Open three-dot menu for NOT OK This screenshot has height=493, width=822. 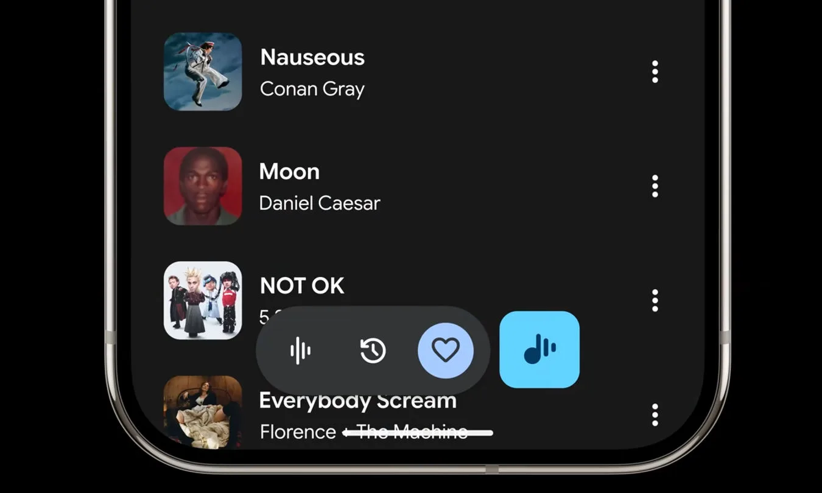click(655, 301)
